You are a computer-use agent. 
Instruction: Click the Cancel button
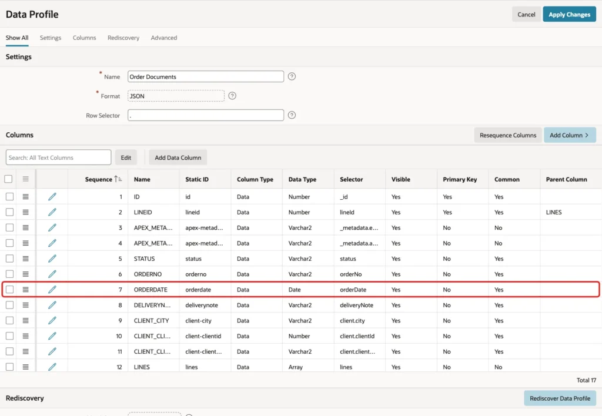click(526, 14)
